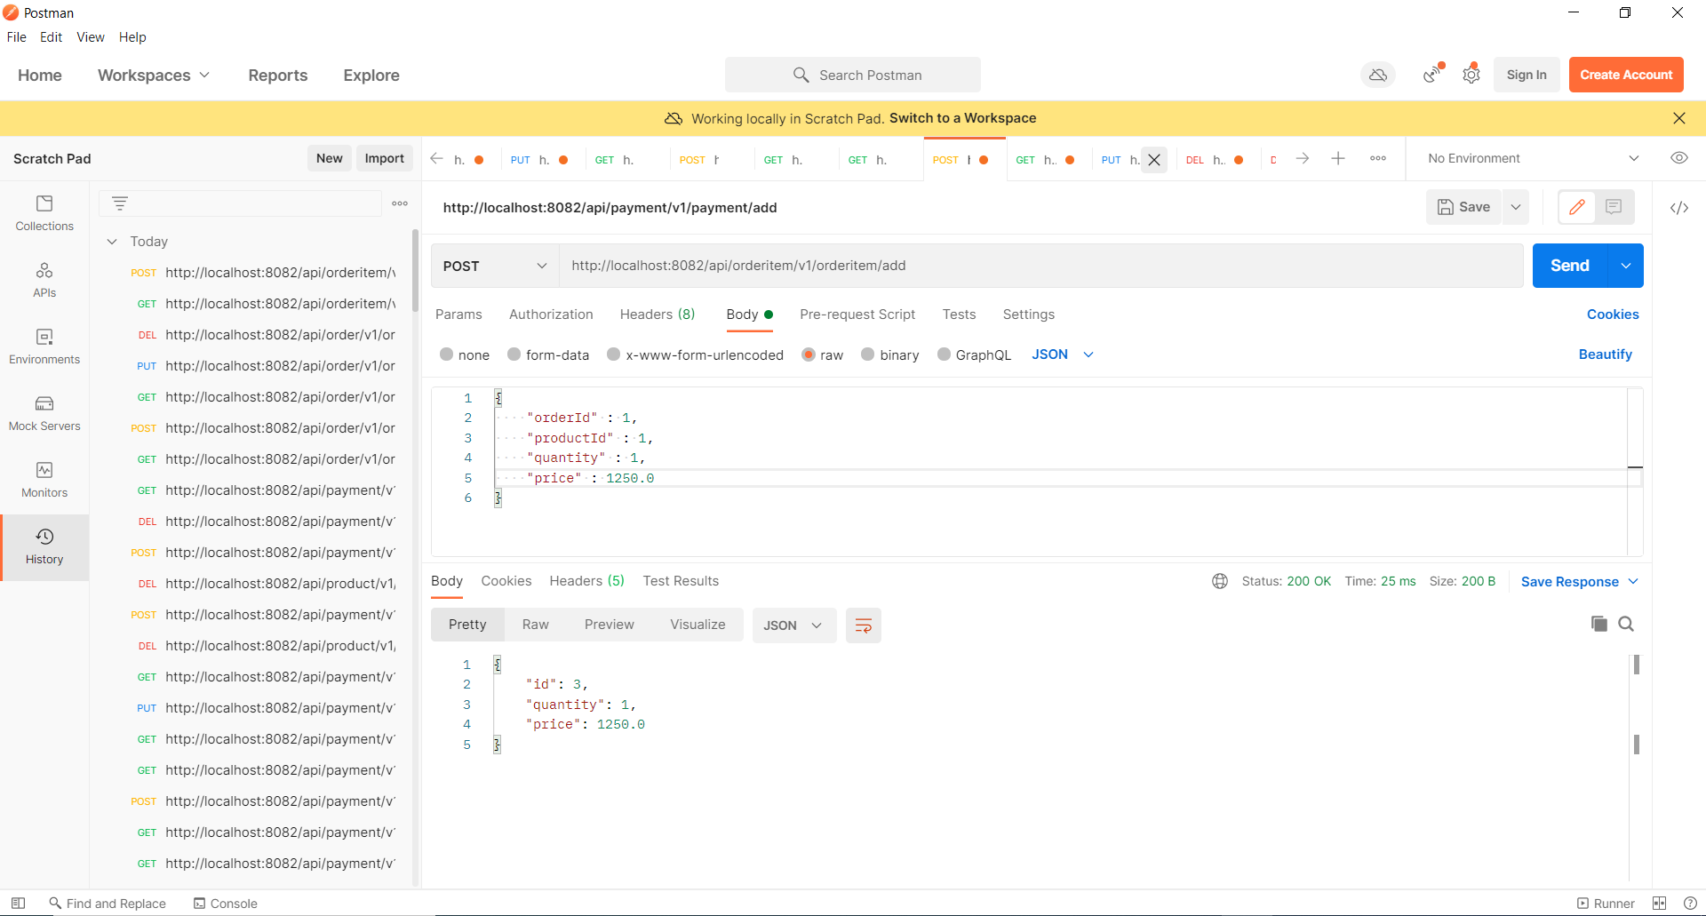Click the history filter icon
1706x916 pixels.
pos(120,203)
